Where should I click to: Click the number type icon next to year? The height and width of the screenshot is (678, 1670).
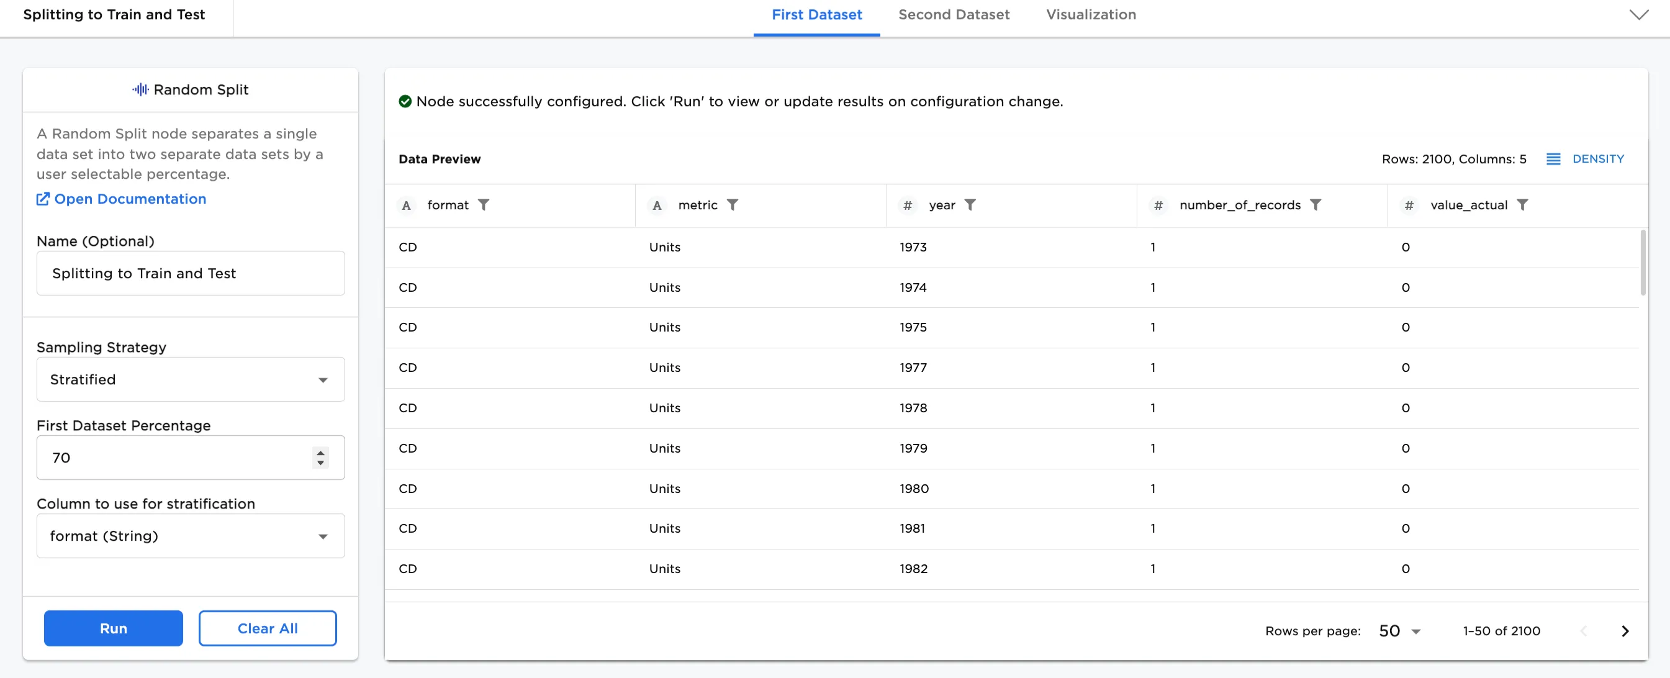point(907,206)
